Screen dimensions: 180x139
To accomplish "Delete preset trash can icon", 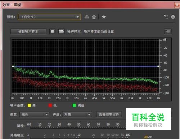I will [x=94, y=17].
